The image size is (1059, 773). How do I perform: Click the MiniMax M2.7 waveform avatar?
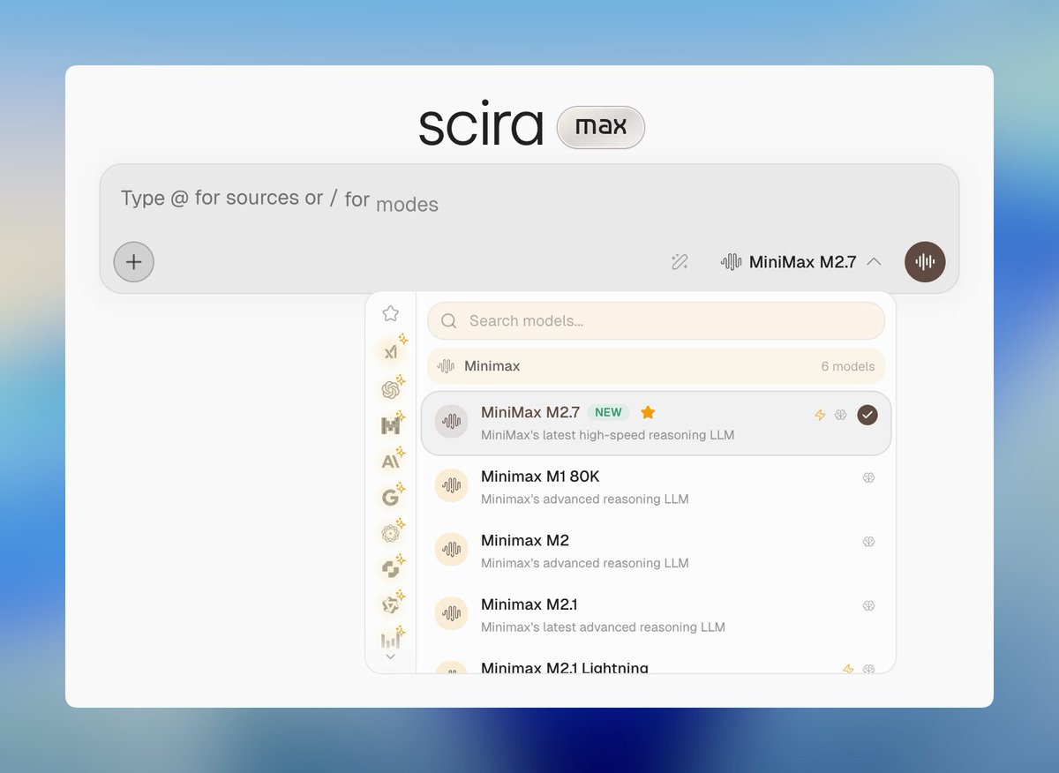[452, 421]
